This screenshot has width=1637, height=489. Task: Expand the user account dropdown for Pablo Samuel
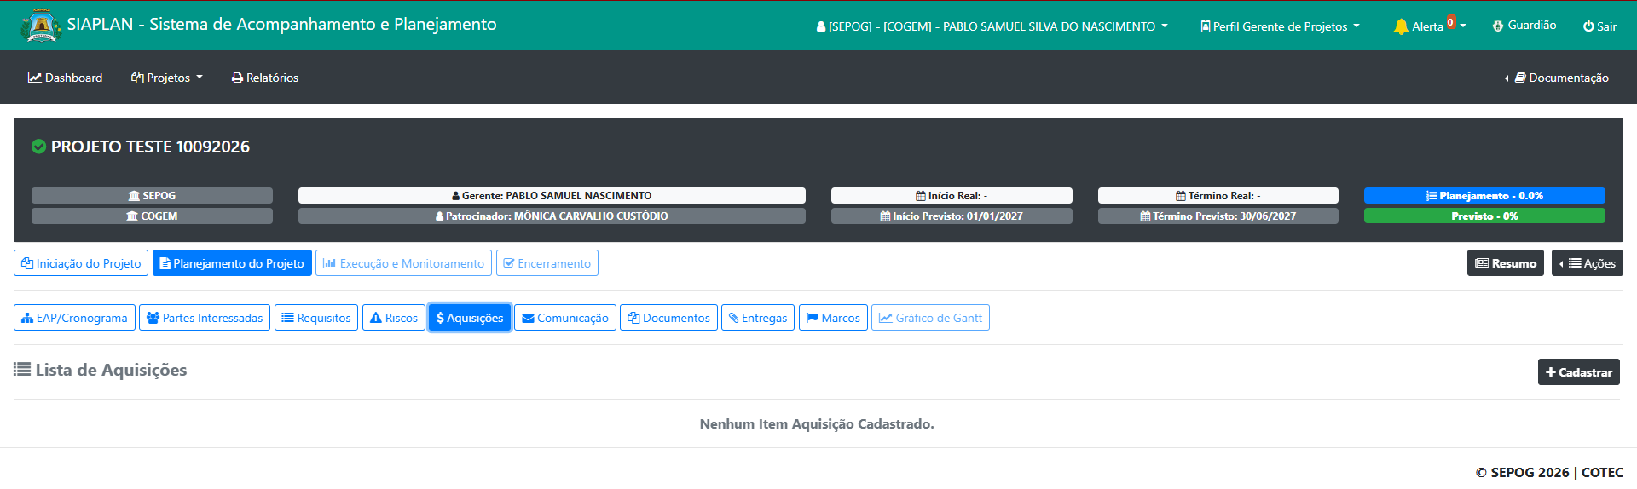point(992,26)
